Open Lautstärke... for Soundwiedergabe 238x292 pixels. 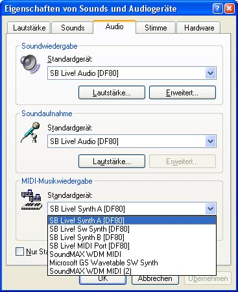112,93
